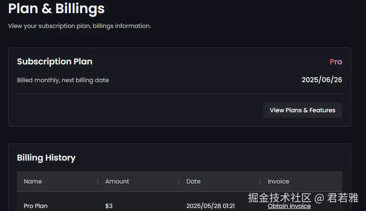Select the Amount column header
The image size is (366, 211).
(117, 181)
